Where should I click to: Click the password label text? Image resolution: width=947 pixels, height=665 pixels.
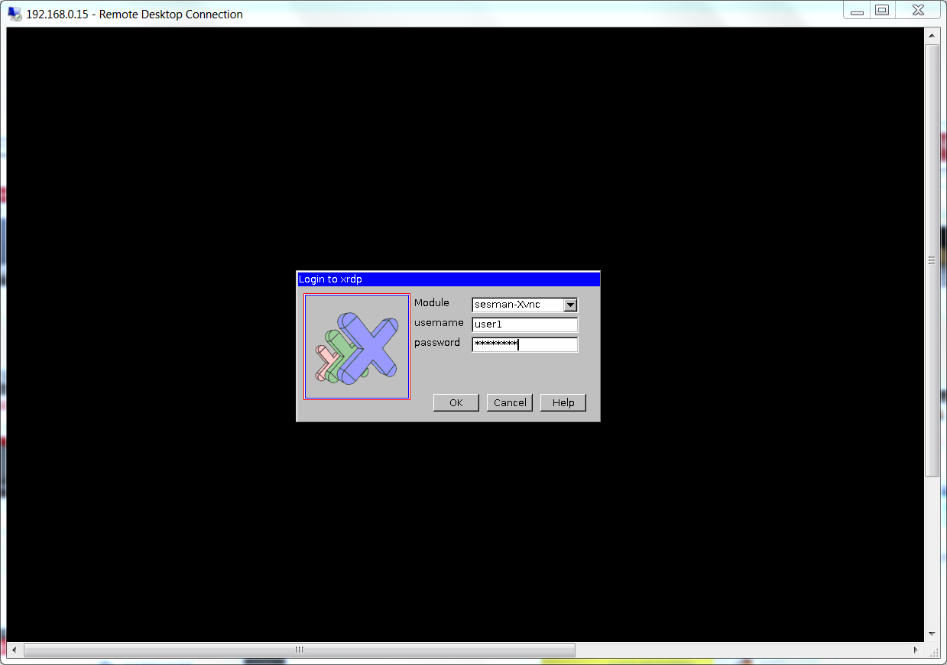436,342
